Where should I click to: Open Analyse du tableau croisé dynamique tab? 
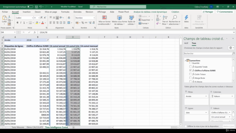coord(150,12)
